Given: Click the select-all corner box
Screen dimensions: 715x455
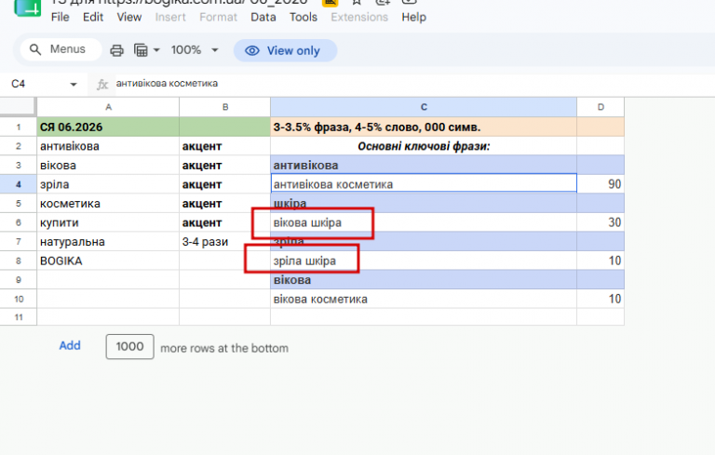Looking at the screenshot, I should click(x=18, y=107).
